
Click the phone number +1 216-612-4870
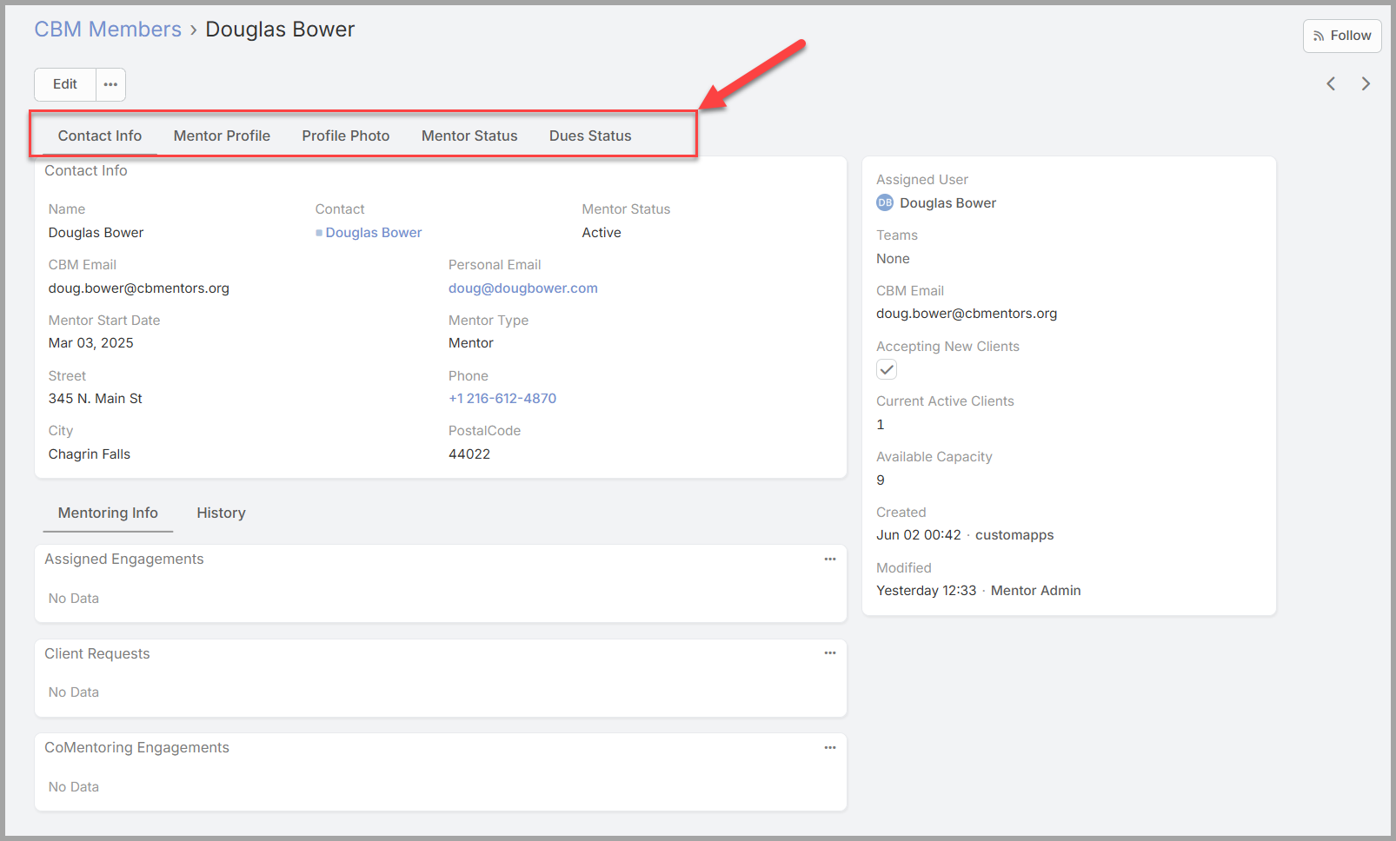[x=502, y=398]
